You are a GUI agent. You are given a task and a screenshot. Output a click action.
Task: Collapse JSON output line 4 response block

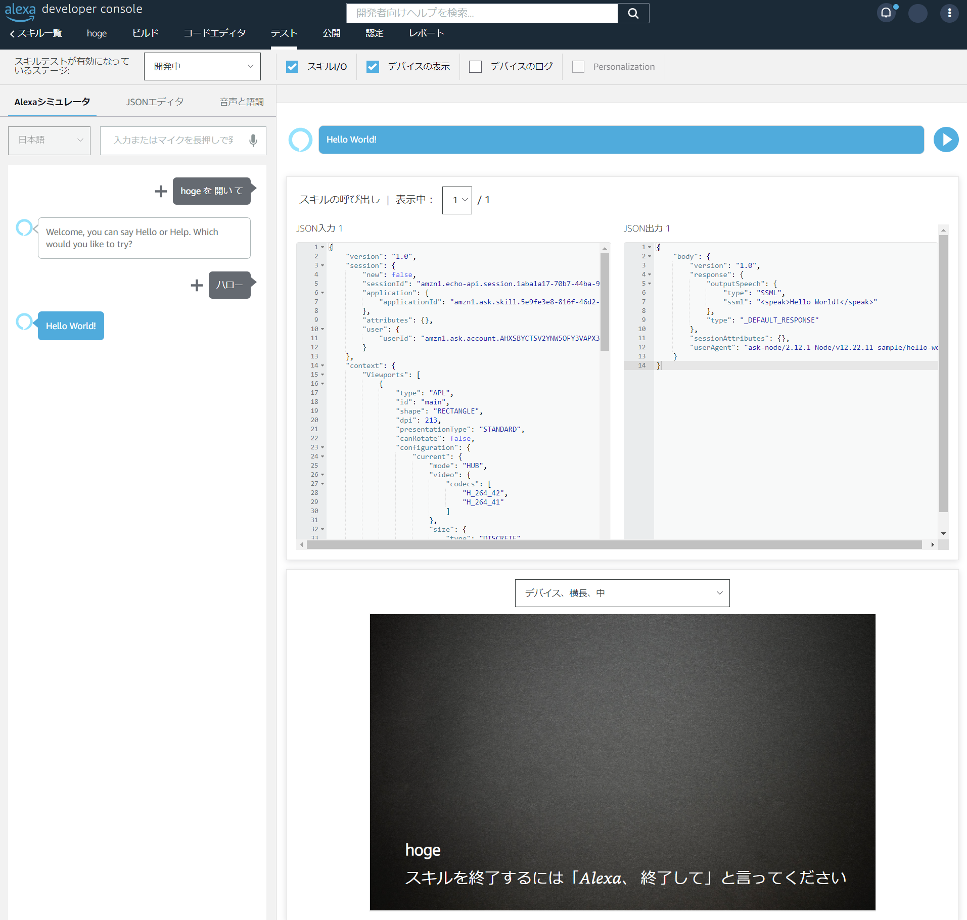650,274
